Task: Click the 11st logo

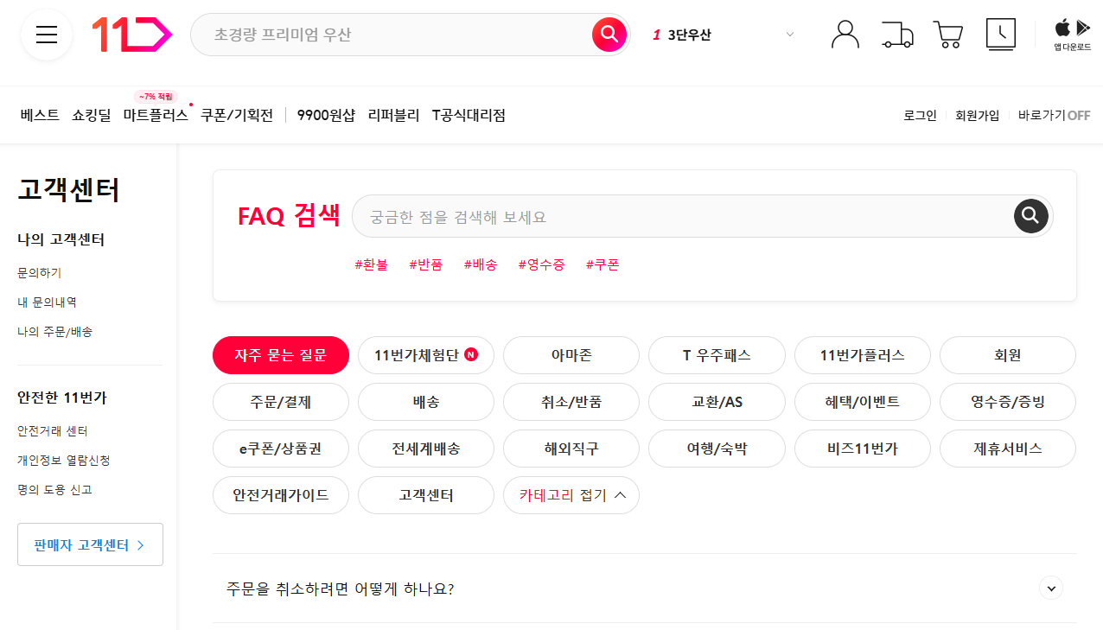Action: tap(132, 35)
